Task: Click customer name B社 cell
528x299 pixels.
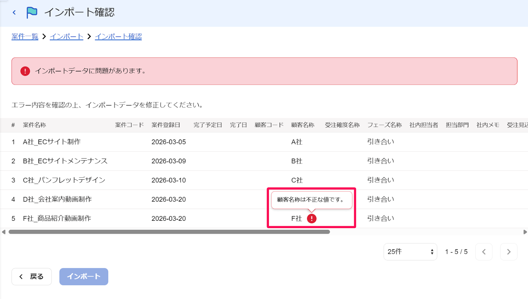Action: click(x=297, y=161)
